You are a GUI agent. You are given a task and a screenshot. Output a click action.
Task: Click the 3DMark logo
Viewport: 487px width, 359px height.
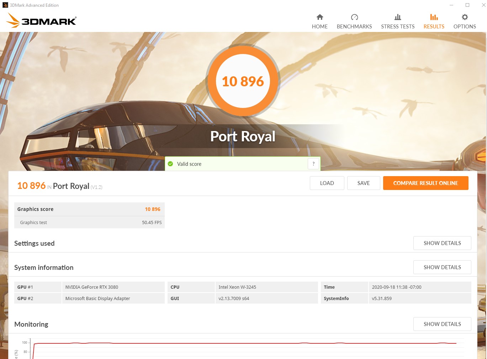[x=41, y=20]
